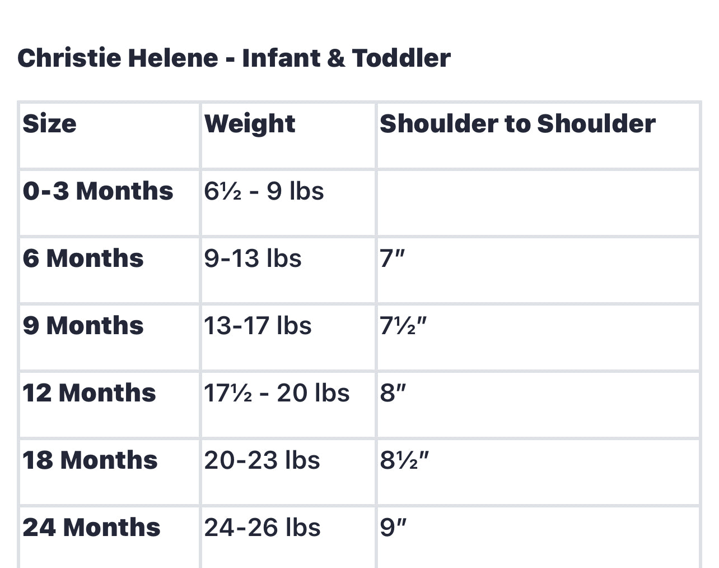The height and width of the screenshot is (568, 719).
Task: Click the Christie Helene Infant & Toddler heading
Action: (234, 58)
